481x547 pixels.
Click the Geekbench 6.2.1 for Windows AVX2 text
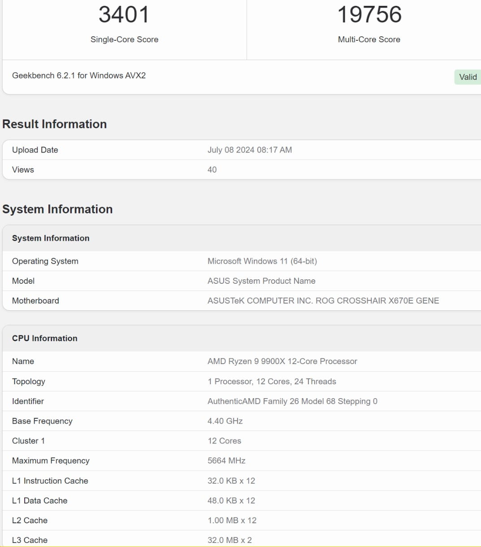point(79,75)
